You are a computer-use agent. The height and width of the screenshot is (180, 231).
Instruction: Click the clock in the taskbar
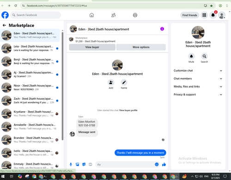click(215, 176)
